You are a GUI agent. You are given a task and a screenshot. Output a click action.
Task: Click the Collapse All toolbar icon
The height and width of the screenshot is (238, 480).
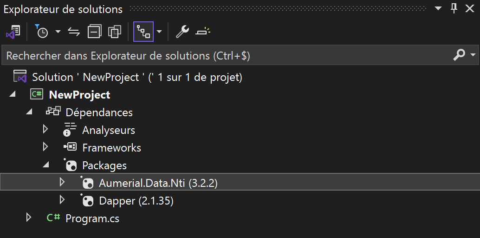[94, 32]
